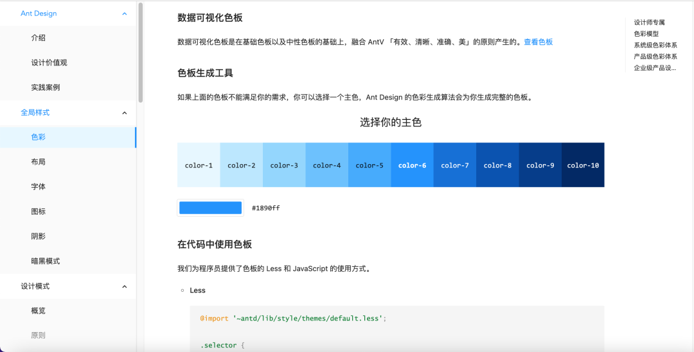Choose the color-6 primary swatch

pos(412,165)
